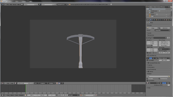Open the Render menu in top header
173x97 pixels.
point(15,5)
